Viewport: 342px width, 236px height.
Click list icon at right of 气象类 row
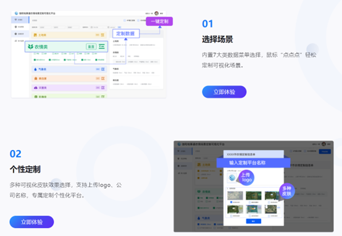pyautogui.click(x=102, y=69)
